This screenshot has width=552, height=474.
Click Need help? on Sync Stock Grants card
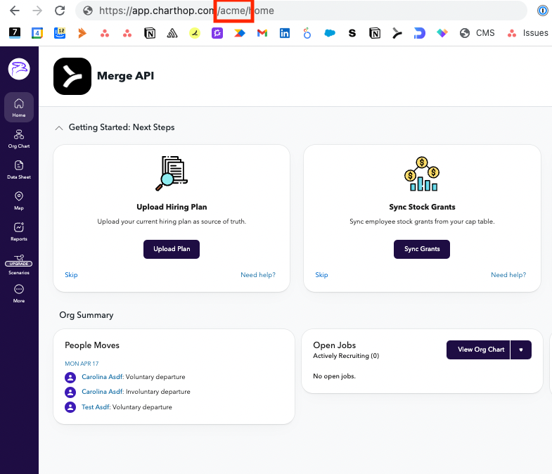coord(508,275)
